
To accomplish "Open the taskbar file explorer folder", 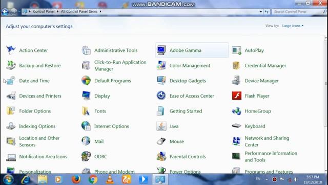I will (43, 179).
